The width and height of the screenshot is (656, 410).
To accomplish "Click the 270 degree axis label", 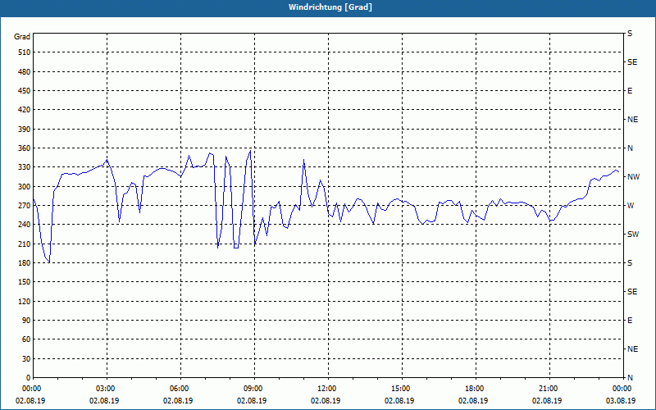I will click(x=25, y=206).
